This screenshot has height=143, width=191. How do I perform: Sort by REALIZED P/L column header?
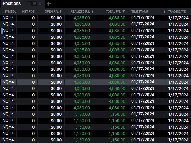pyautogui.click(x=80, y=12)
